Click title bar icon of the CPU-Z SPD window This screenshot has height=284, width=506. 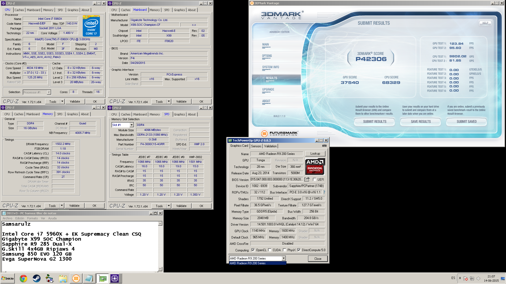click(110, 108)
